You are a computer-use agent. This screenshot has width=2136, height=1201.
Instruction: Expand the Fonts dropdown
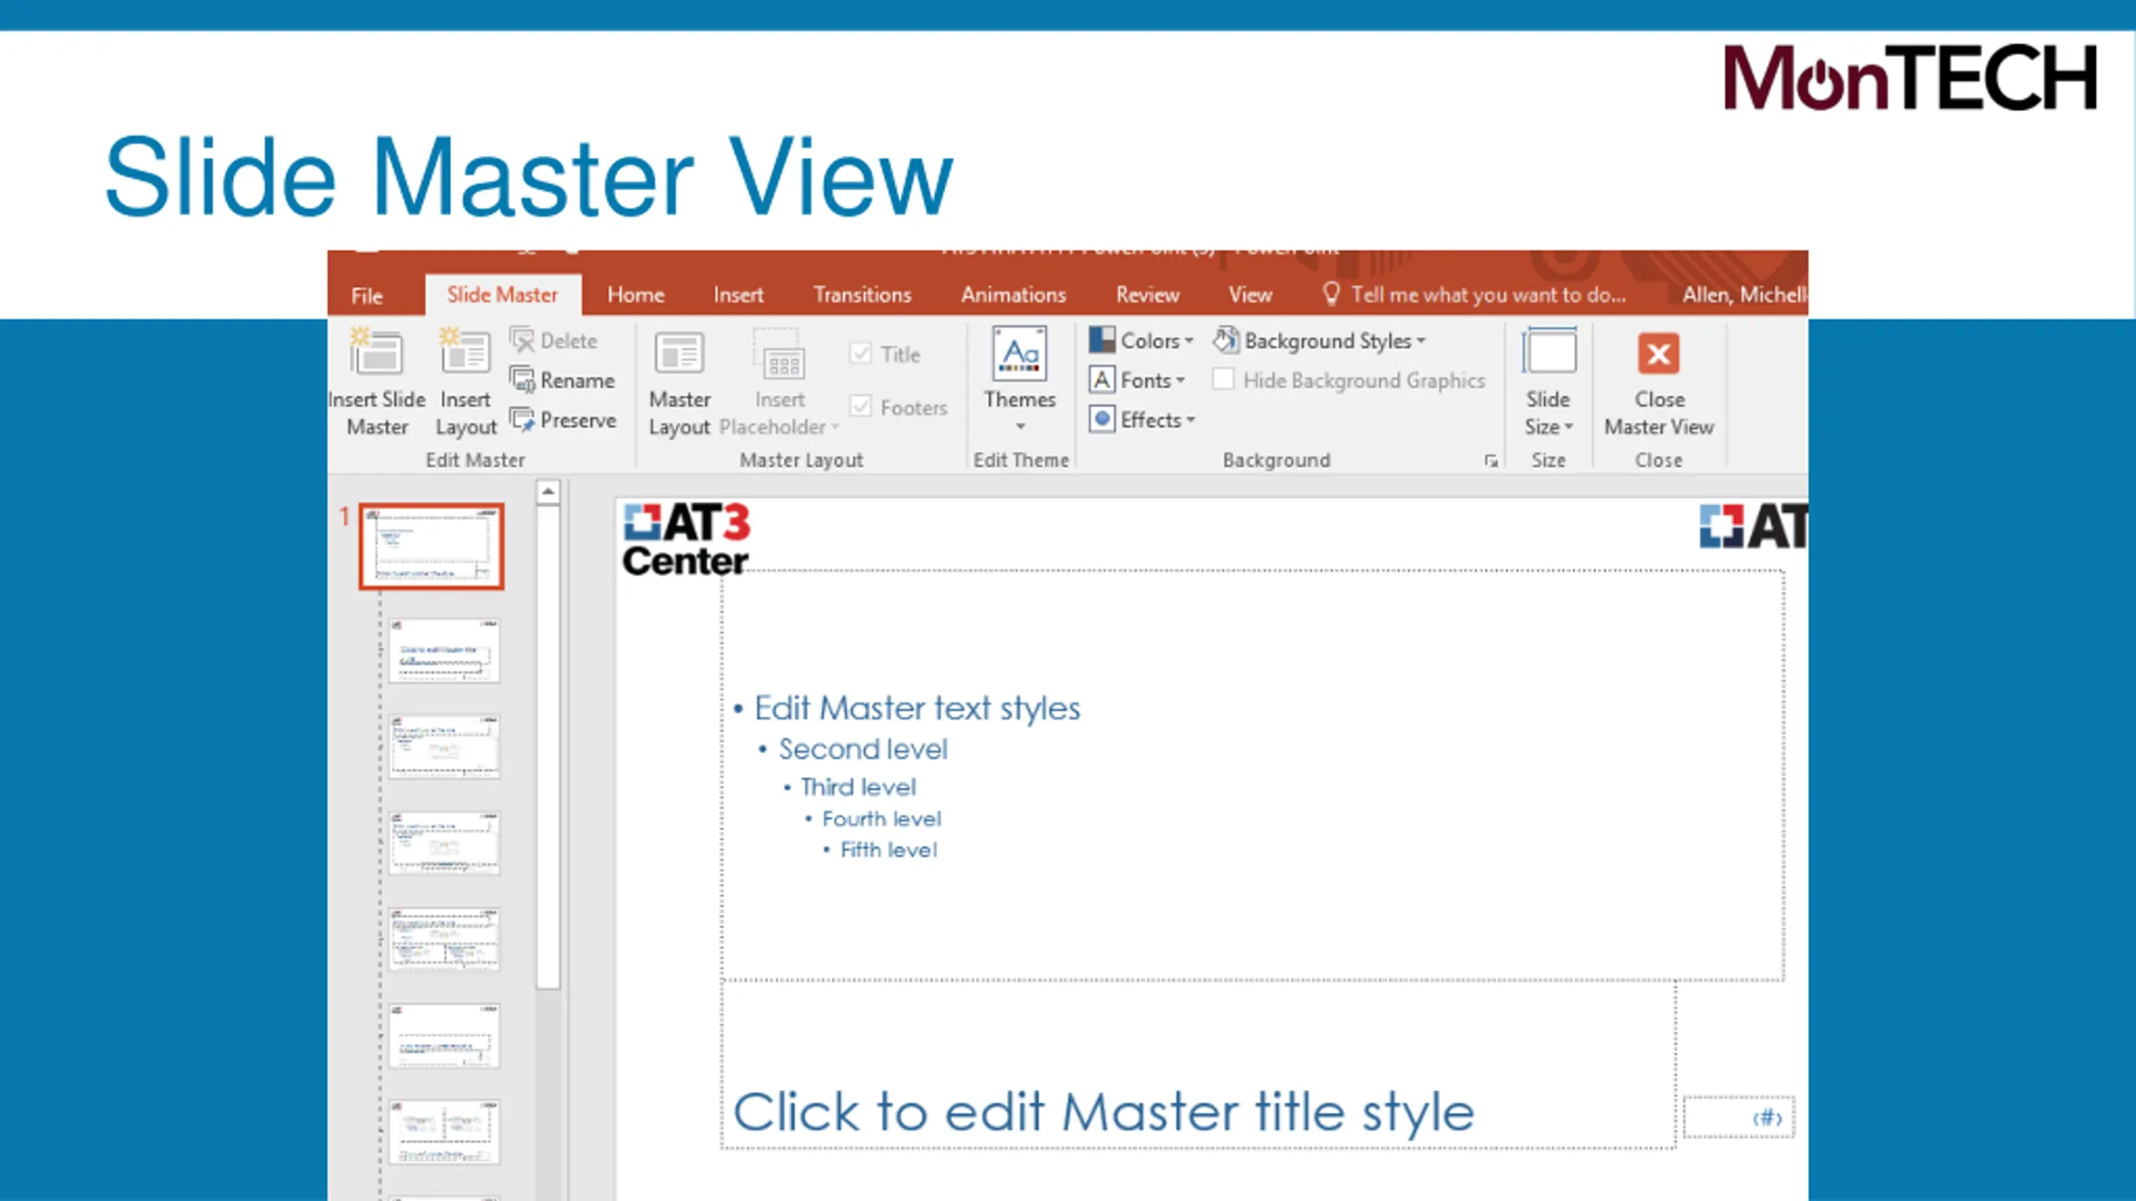tap(1137, 380)
